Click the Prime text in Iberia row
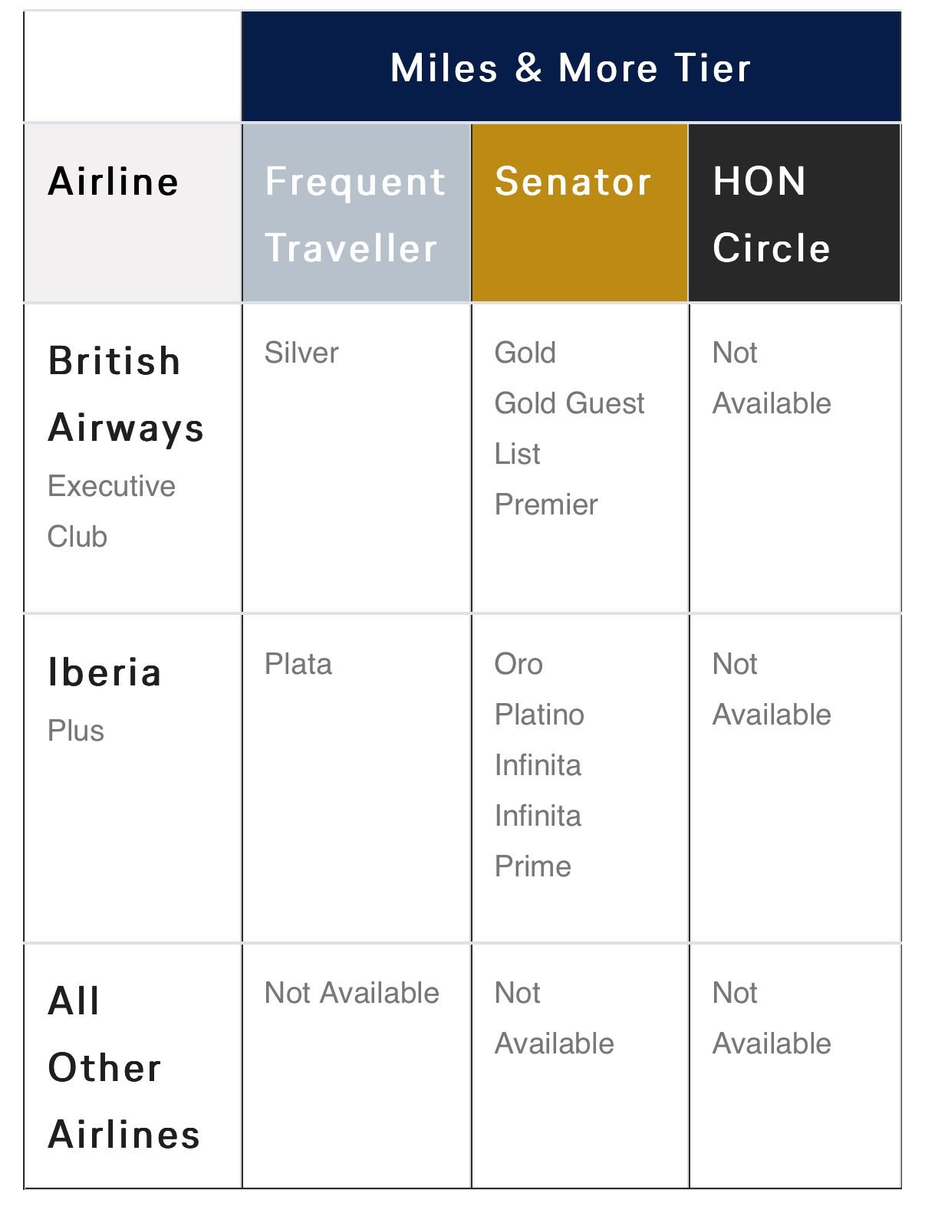 pyautogui.click(x=533, y=866)
